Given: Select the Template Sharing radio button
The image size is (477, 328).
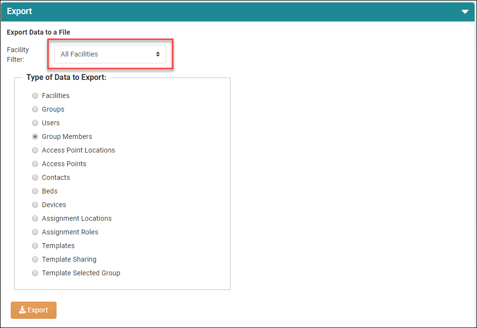Looking at the screenshot, I should point(35,259).
